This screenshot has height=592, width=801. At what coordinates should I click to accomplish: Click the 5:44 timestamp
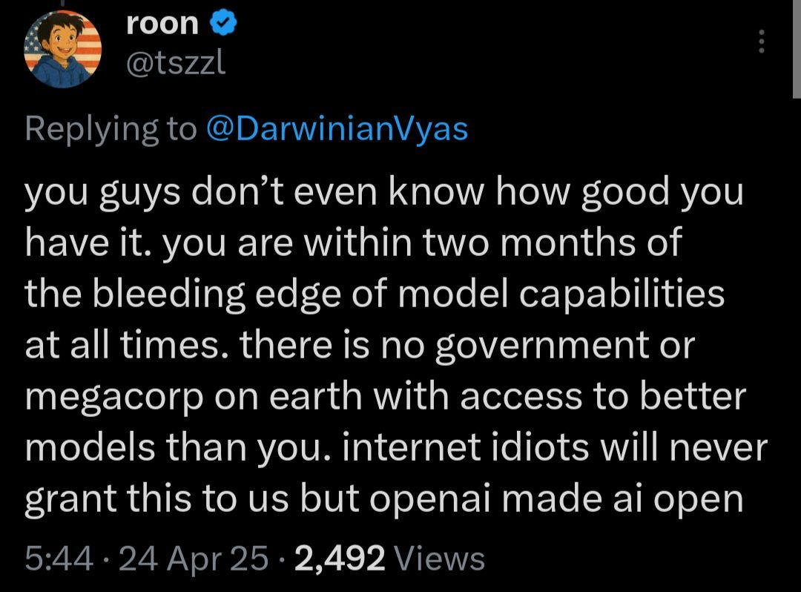point(59,558)
